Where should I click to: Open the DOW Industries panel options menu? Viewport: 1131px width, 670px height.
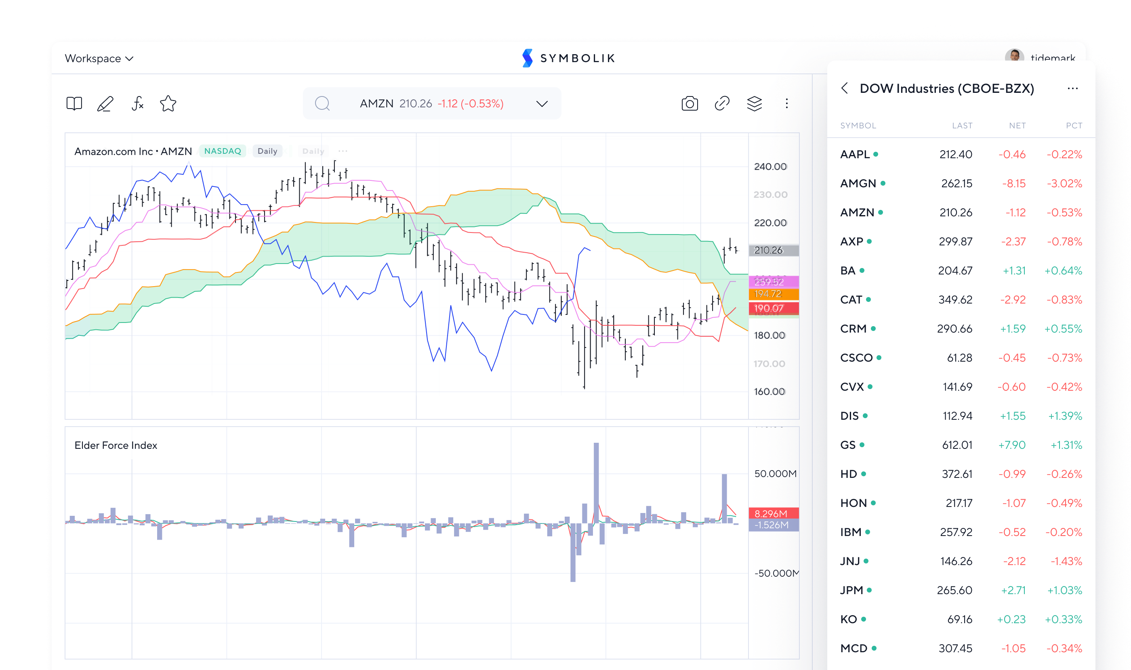click(x=1072, y=88)
